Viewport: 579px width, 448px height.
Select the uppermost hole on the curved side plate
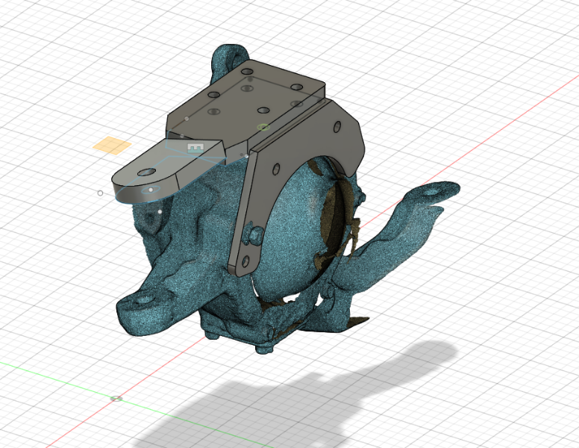point(337,127)
